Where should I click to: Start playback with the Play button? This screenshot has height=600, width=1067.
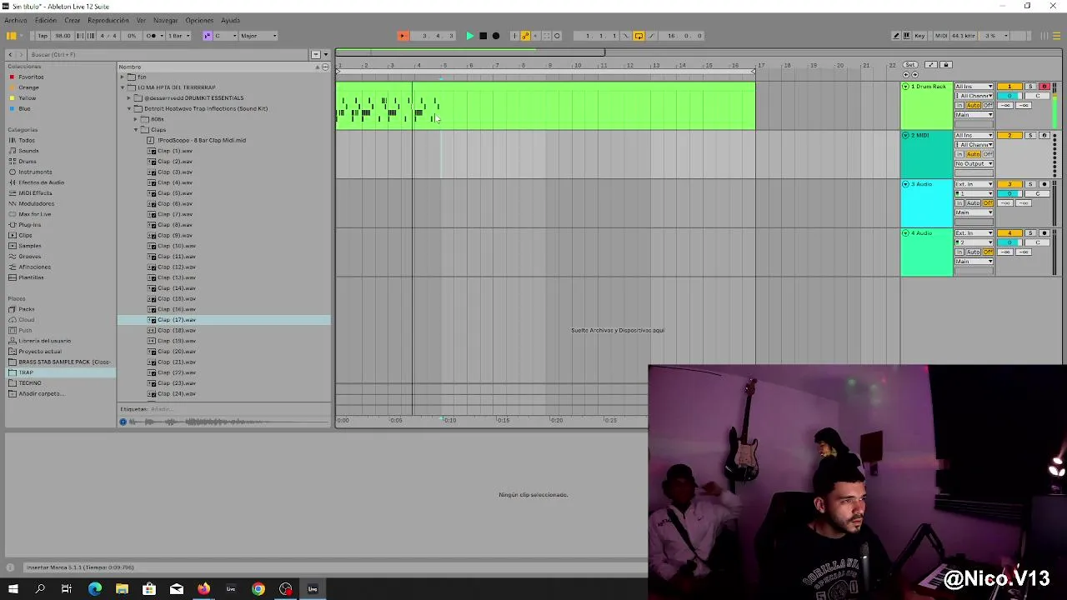pyautogui.click(x=470, y=36)
